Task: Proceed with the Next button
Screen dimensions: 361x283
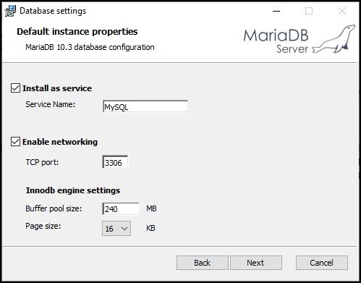Action: click(x=256, y=263)
